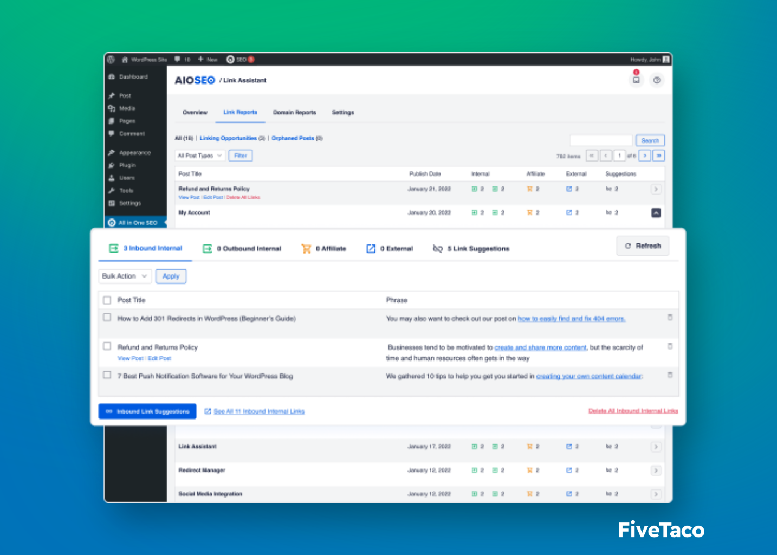
Task: Click the user avatar next to Howdy John
Action: [x=666, y=60]
